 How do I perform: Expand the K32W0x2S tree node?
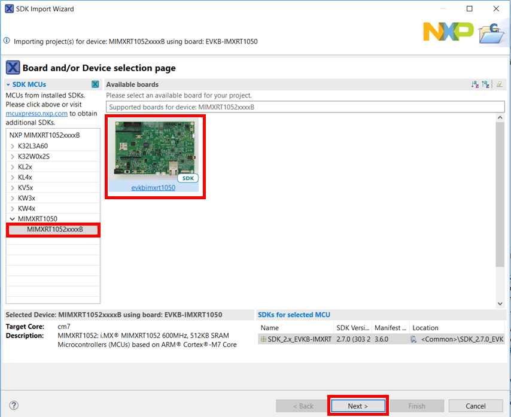pos(13,156)
